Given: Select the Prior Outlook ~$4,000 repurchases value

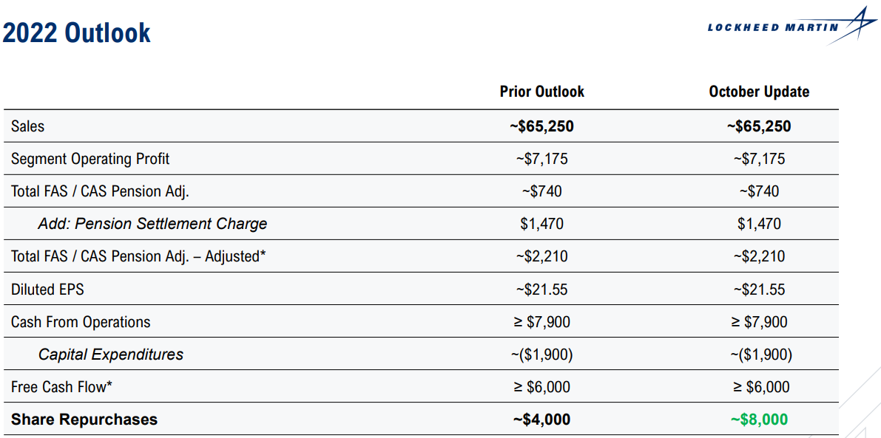Looking at the screenshot, I should click(x=541, y=420).
